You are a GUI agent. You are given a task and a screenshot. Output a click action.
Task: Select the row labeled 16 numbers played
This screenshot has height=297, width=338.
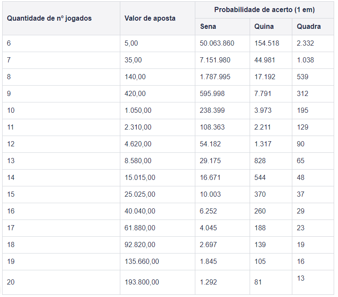pyautogui.click(x=168, y=211)
